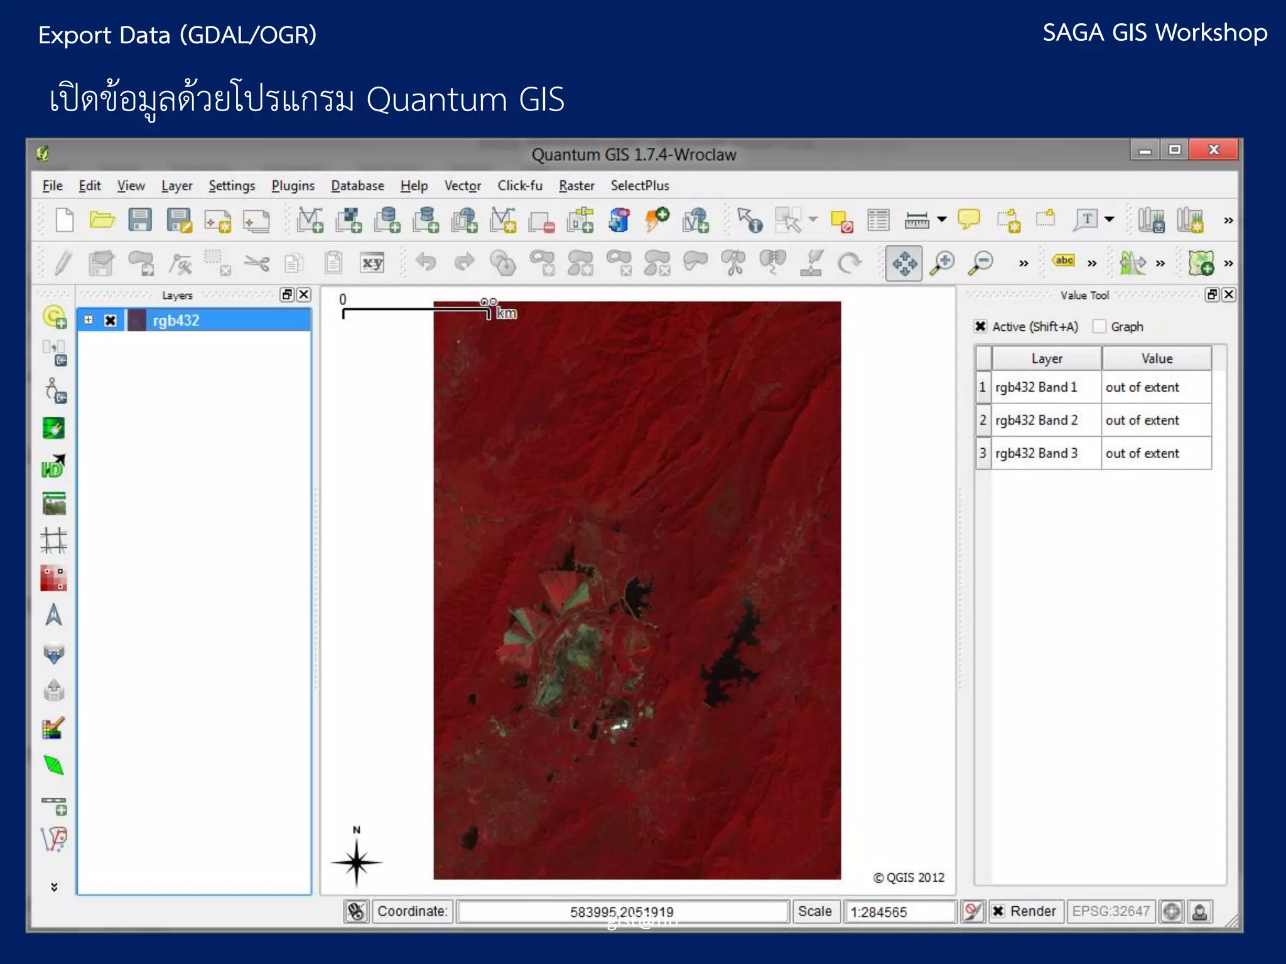1286x964 pixels.
Task: Expand overflow chevron after Zoom Out tool
Action: point(1024,264)
